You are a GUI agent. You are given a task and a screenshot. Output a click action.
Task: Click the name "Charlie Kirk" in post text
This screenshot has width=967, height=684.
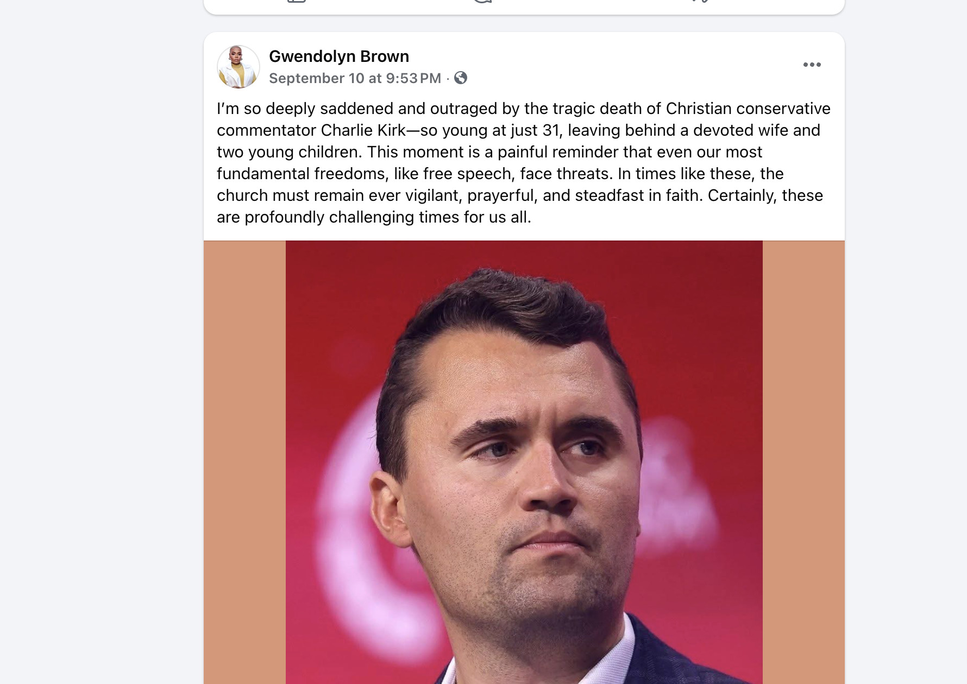point(363,130)
